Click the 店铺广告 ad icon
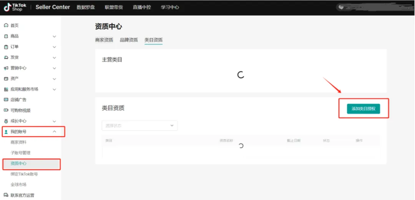This screenshot has width=415, height=200. (x=6, y=100)
